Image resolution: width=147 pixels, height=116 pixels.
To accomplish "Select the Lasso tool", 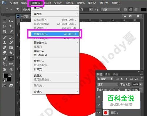I will tap(4, 26).
